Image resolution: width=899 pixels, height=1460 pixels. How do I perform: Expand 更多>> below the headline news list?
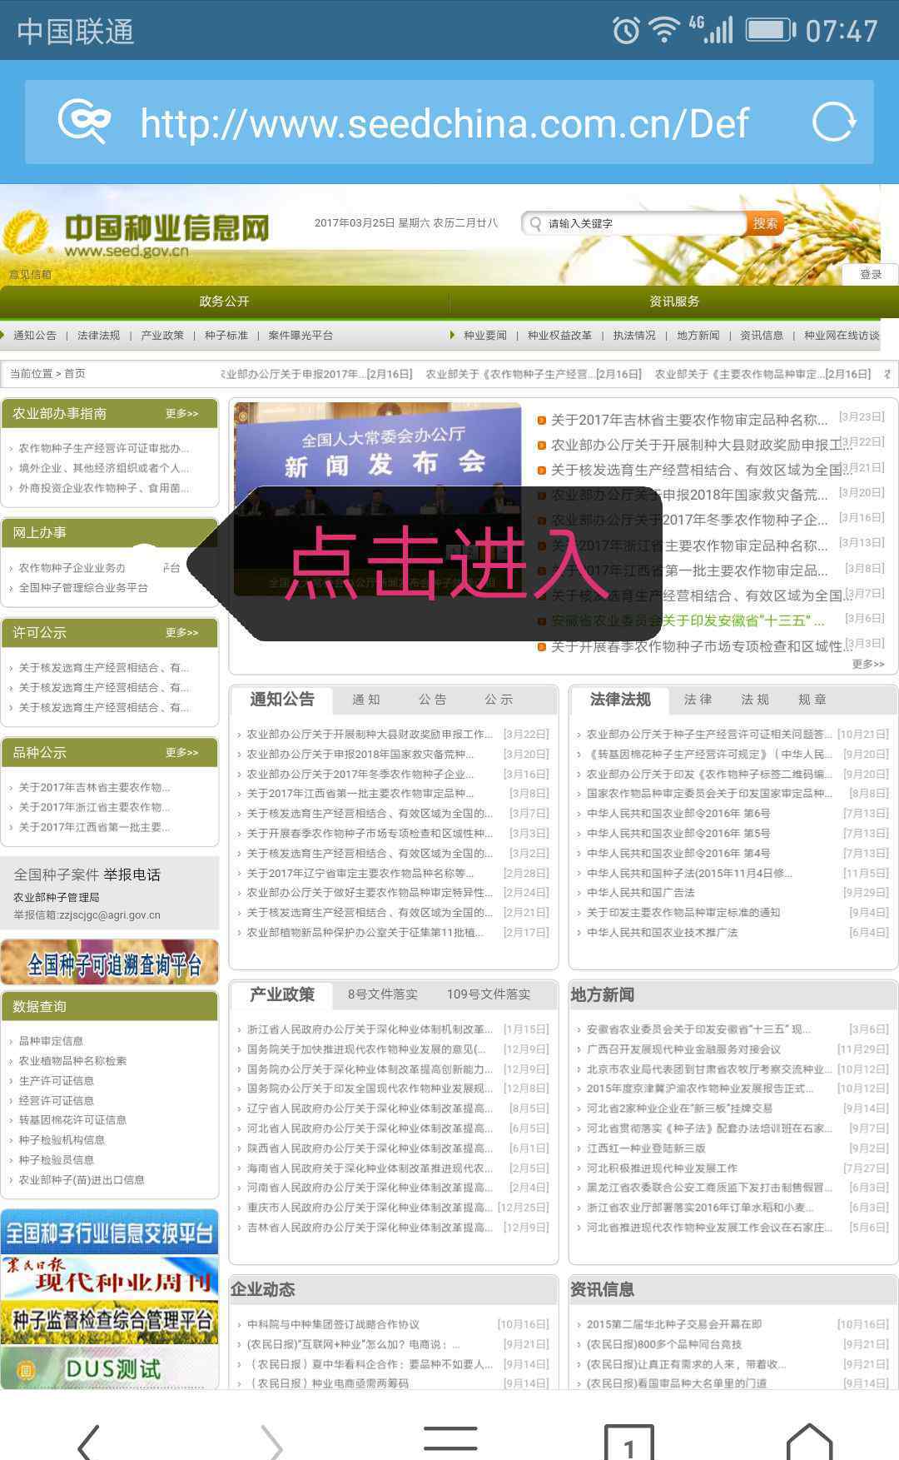pos(868,664)
